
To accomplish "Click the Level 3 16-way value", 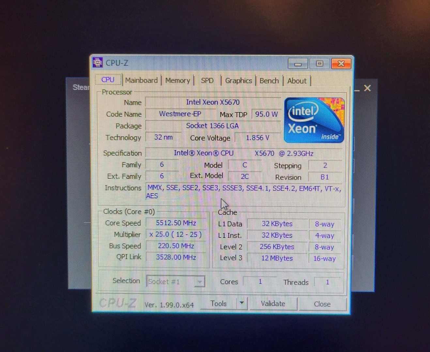I will click(x=325, y=259).
